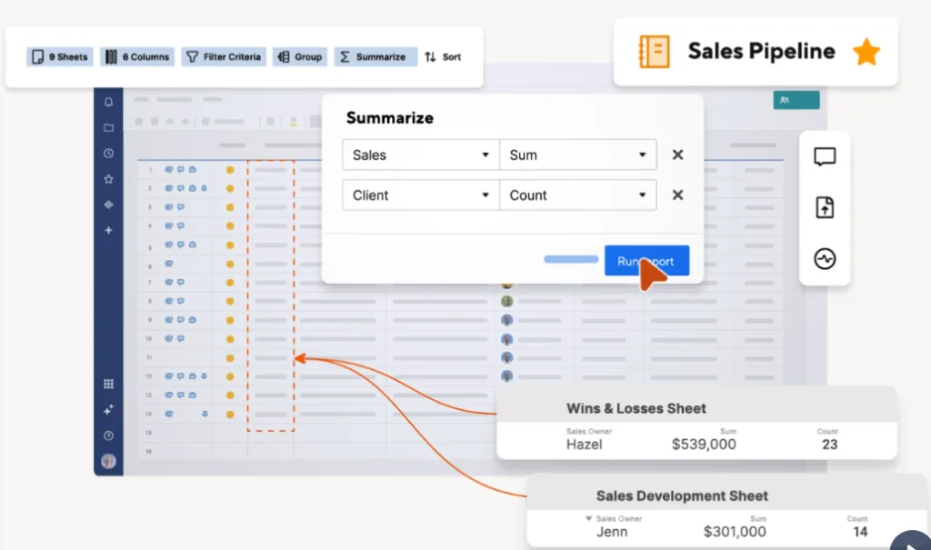Open notifications bell in the sidebar
The height and width of the screenshot is (550, 931).
point(109,102)
